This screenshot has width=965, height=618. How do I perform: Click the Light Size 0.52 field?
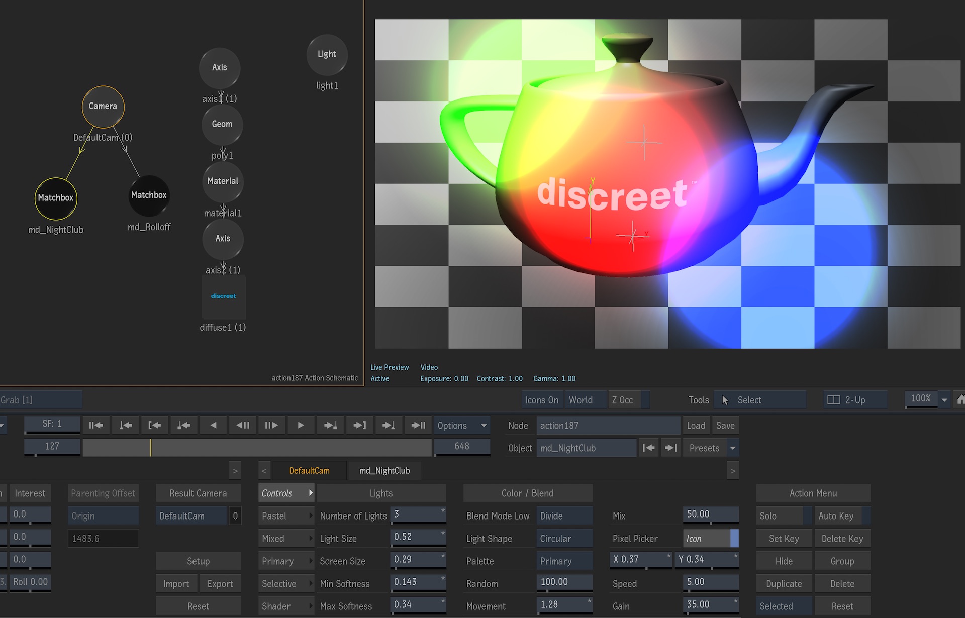(418, 537)
